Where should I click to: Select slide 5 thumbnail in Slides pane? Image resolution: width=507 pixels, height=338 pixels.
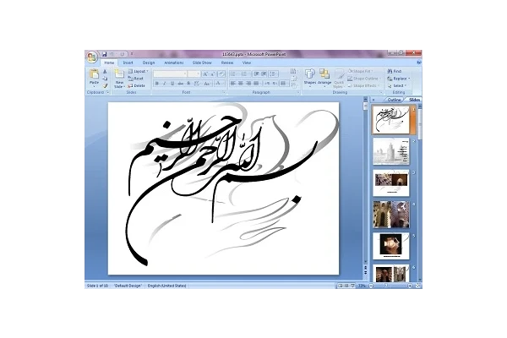click(x=391, y=246)
